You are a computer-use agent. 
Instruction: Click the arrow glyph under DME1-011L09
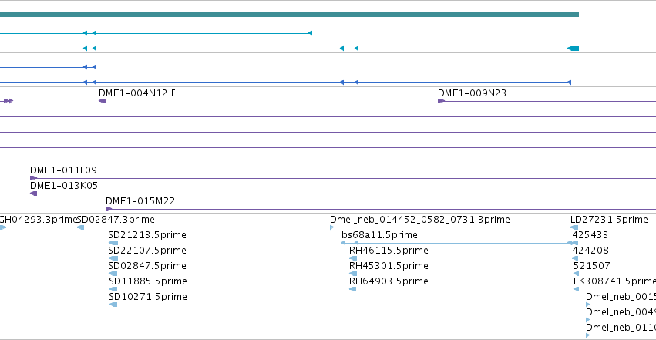(x=33, y=178)
